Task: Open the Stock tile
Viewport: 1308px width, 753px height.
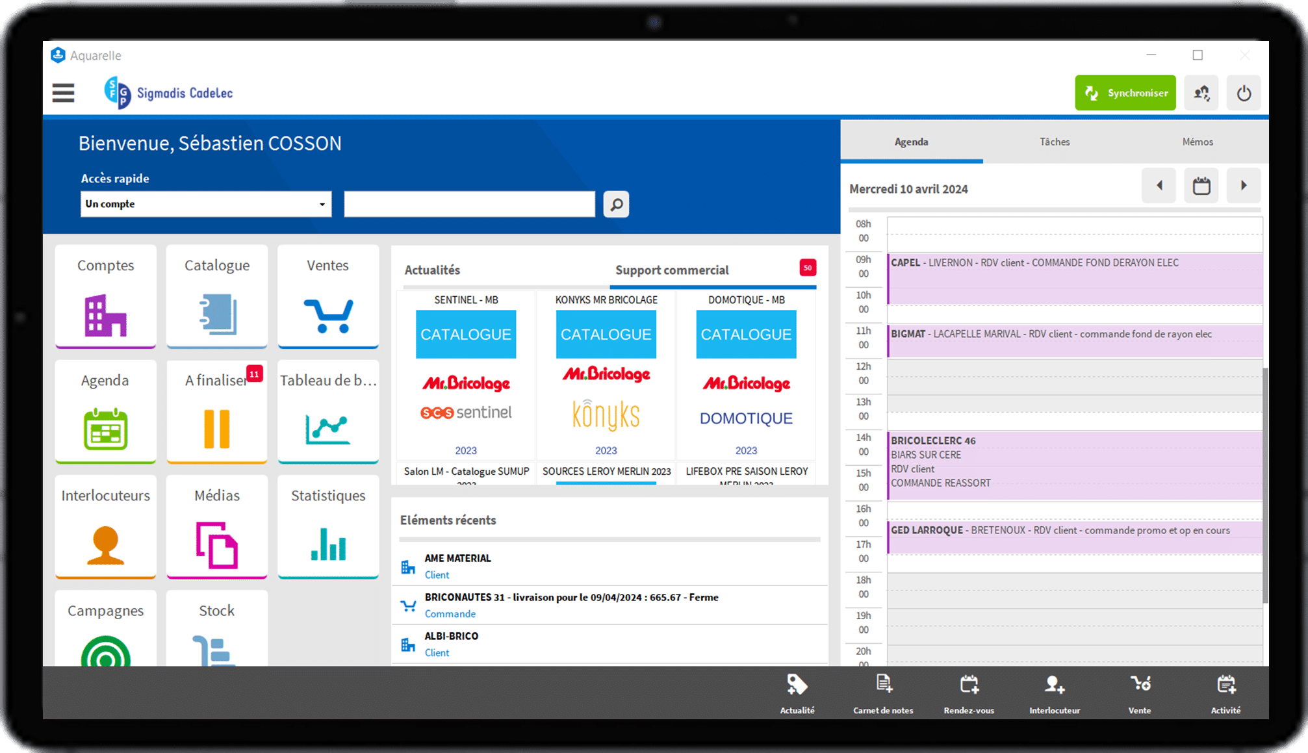Action: coord(217,628)
